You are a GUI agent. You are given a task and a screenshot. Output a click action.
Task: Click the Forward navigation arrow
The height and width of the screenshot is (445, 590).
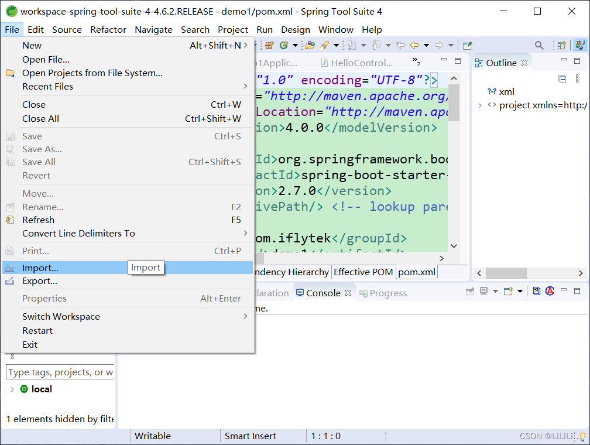439,46
